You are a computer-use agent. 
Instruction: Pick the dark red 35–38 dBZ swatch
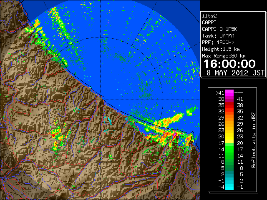(x=229, y=105)
